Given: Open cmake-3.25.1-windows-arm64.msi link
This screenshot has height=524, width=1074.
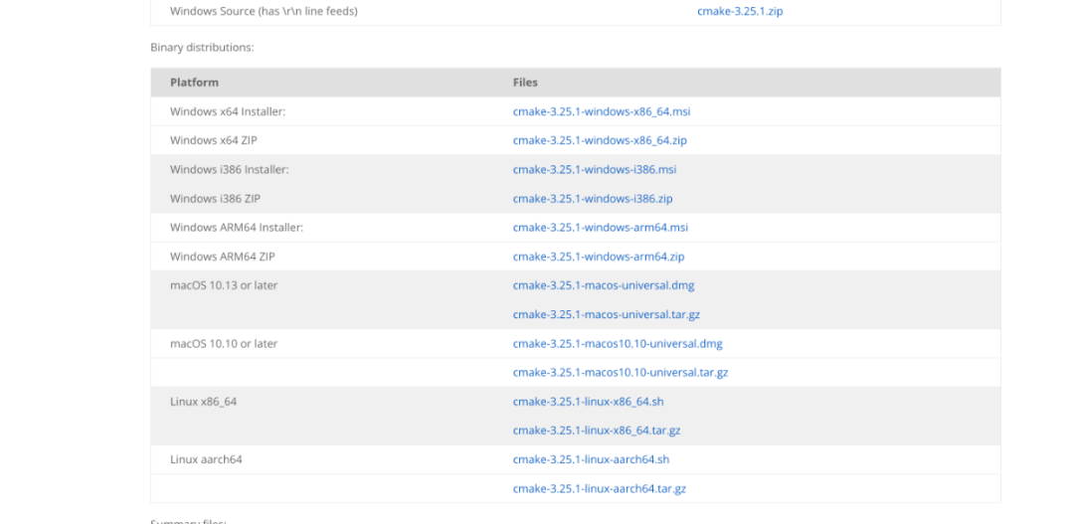Looking at the screenshot, I should [x=601, y=228].
